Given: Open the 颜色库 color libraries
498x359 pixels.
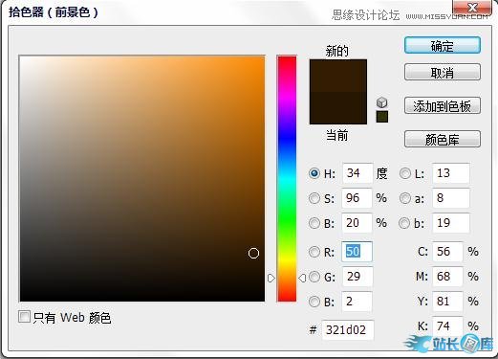Looking at the screenshot, I should [x=443, y=139].
